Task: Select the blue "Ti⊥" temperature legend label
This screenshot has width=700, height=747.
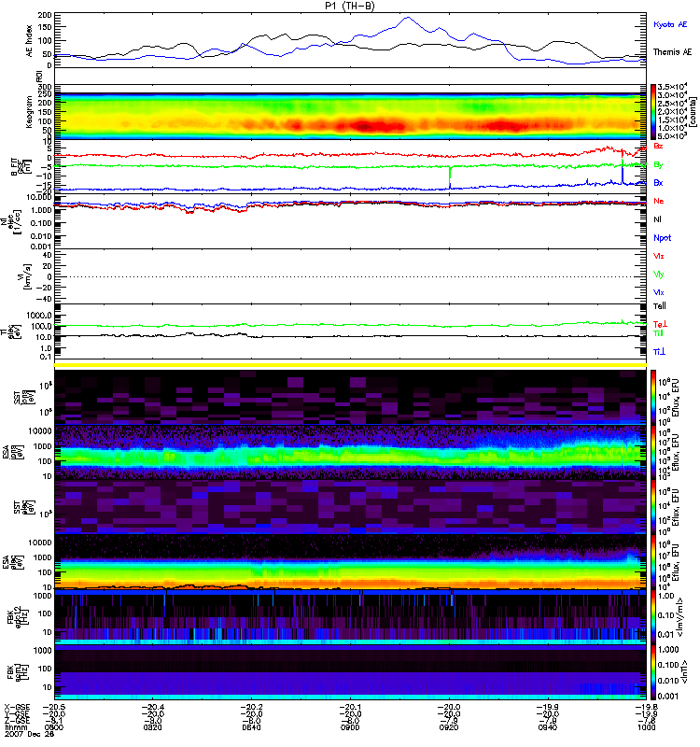Action: 659,352
